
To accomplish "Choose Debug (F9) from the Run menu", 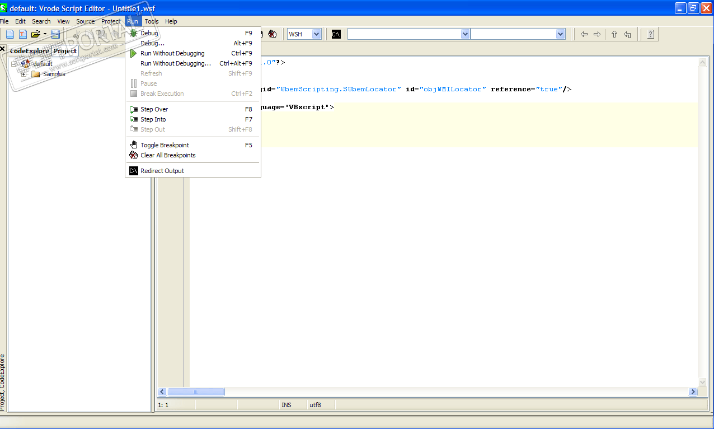I will [193, 33].
